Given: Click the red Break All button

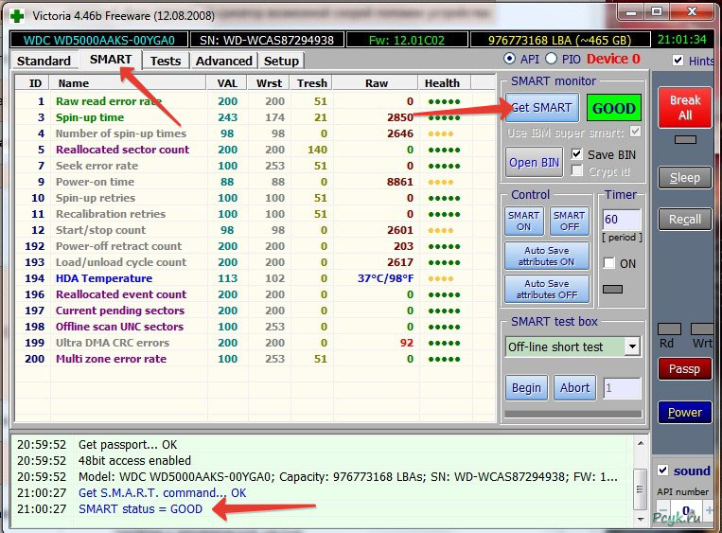Looking at the screenshot, I should coord(685,107).
